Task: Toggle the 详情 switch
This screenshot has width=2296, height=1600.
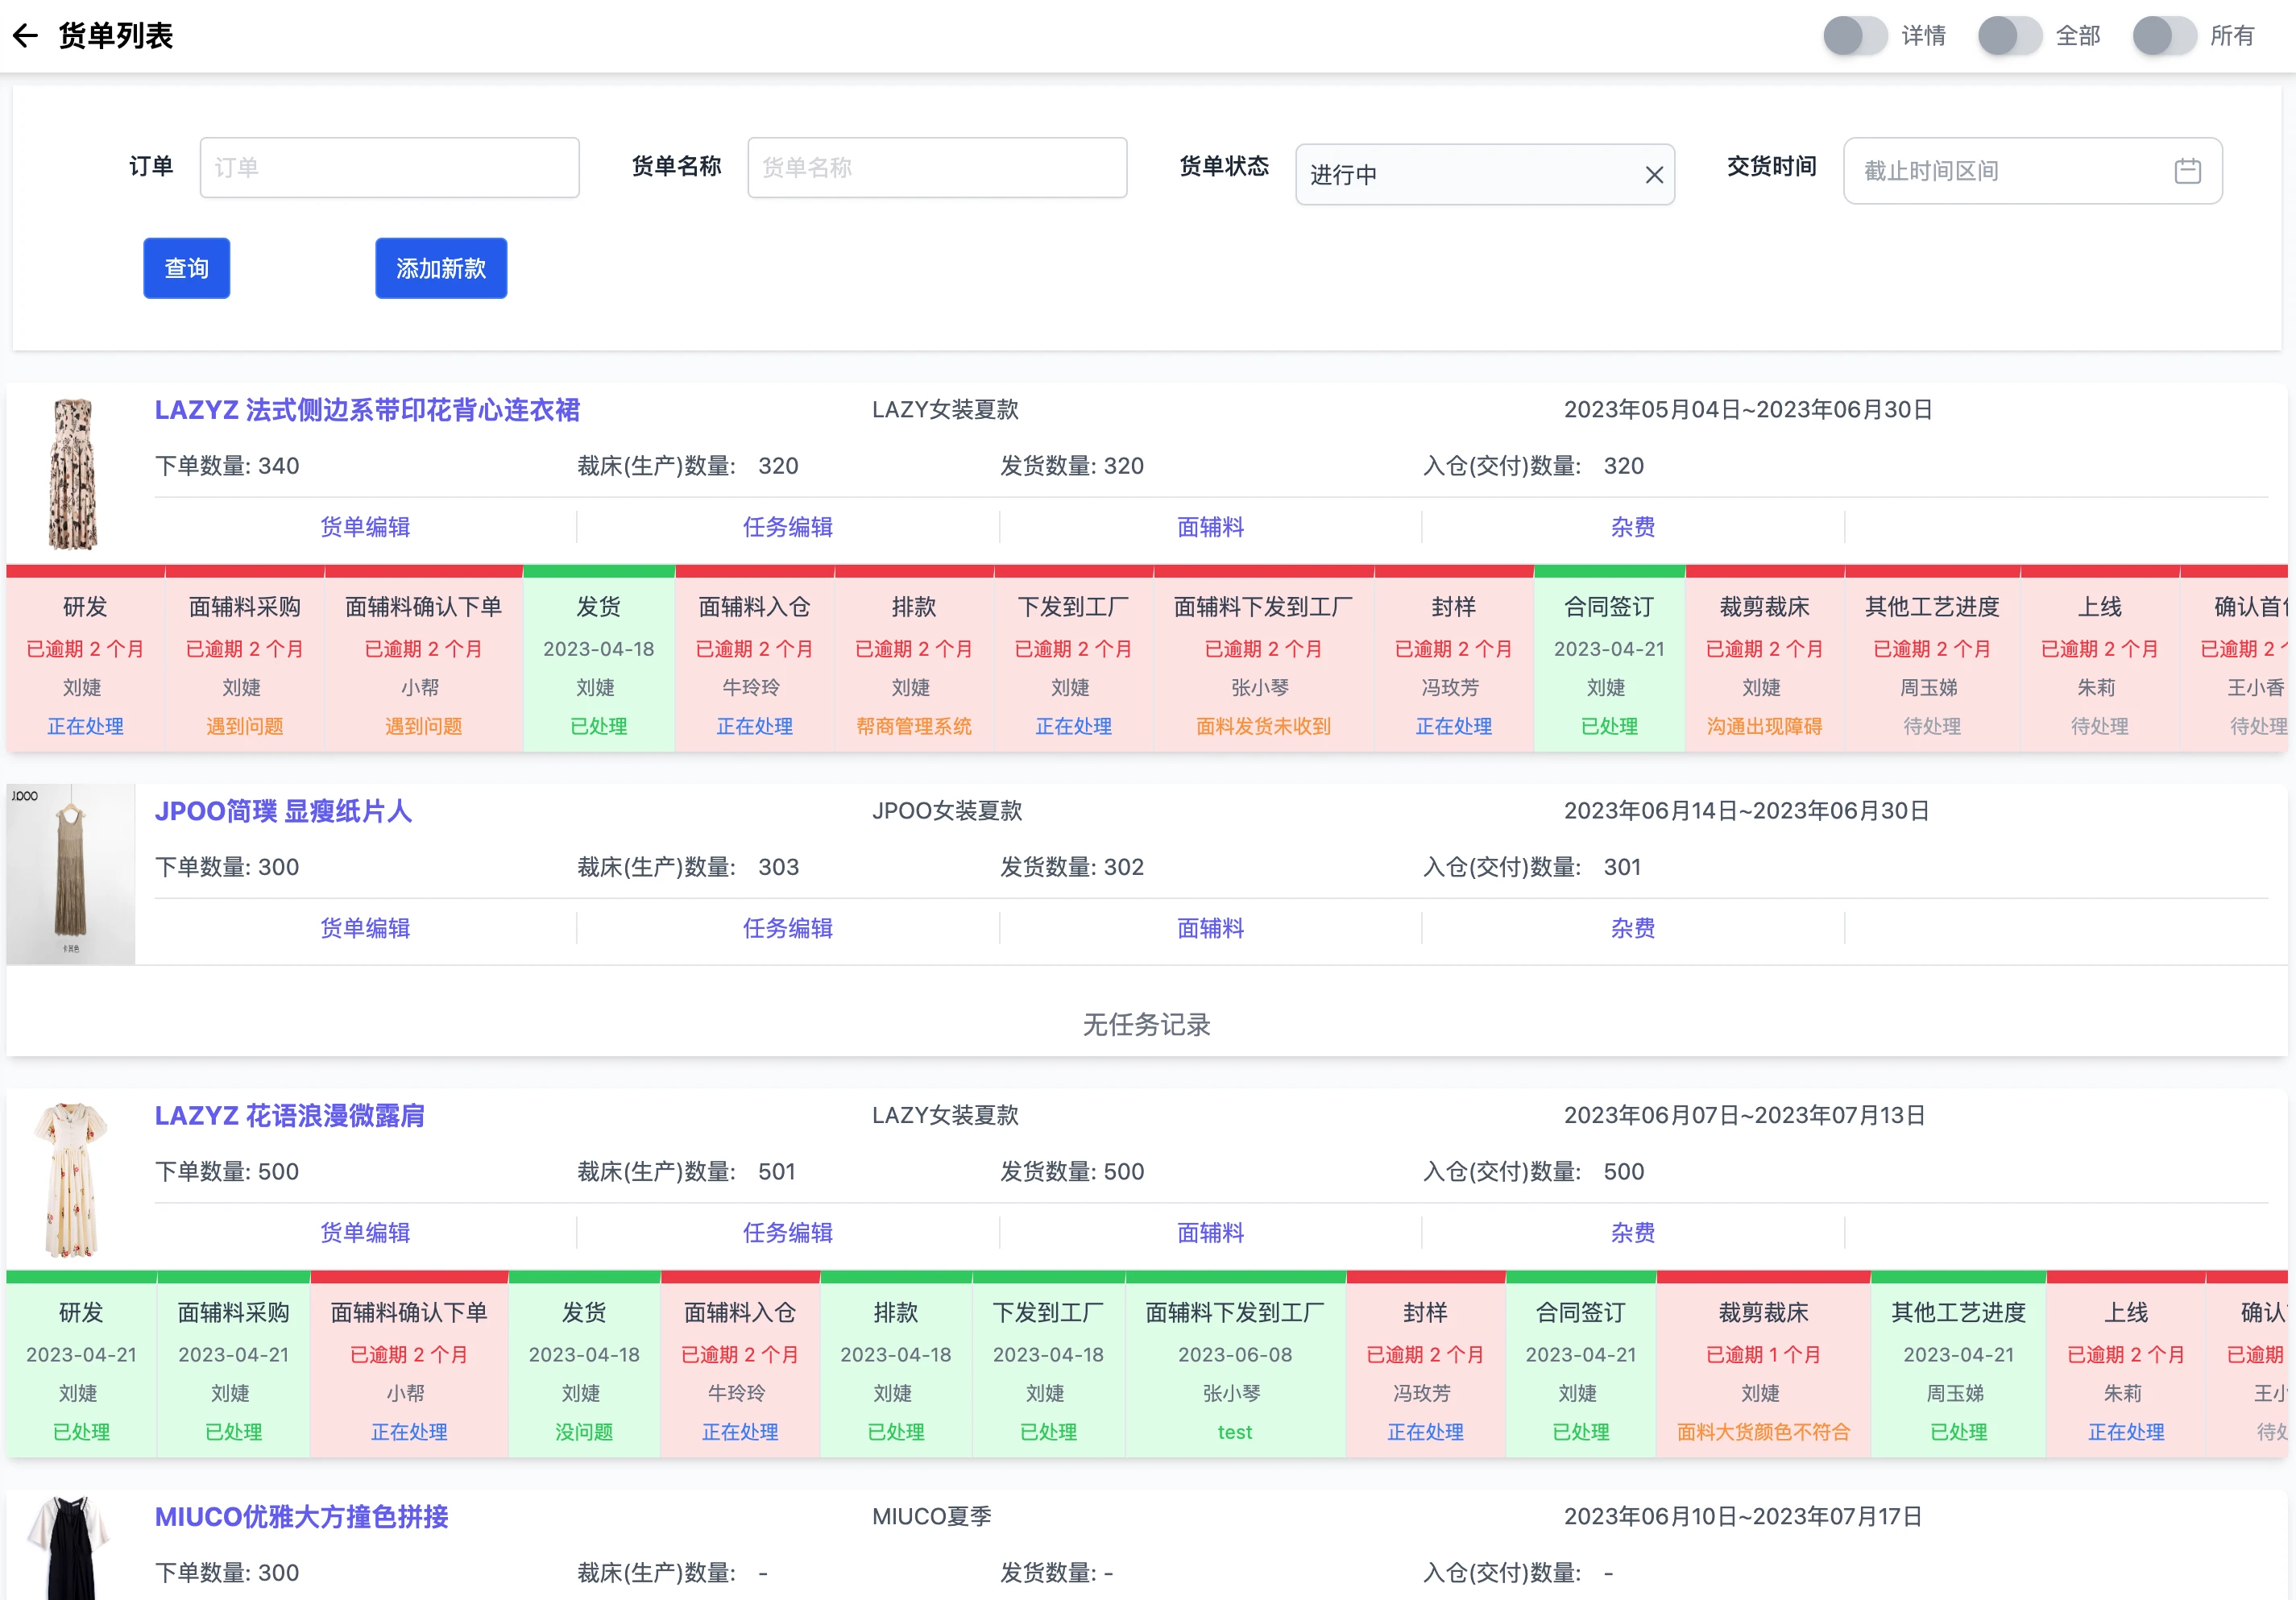Action: 1855,36
